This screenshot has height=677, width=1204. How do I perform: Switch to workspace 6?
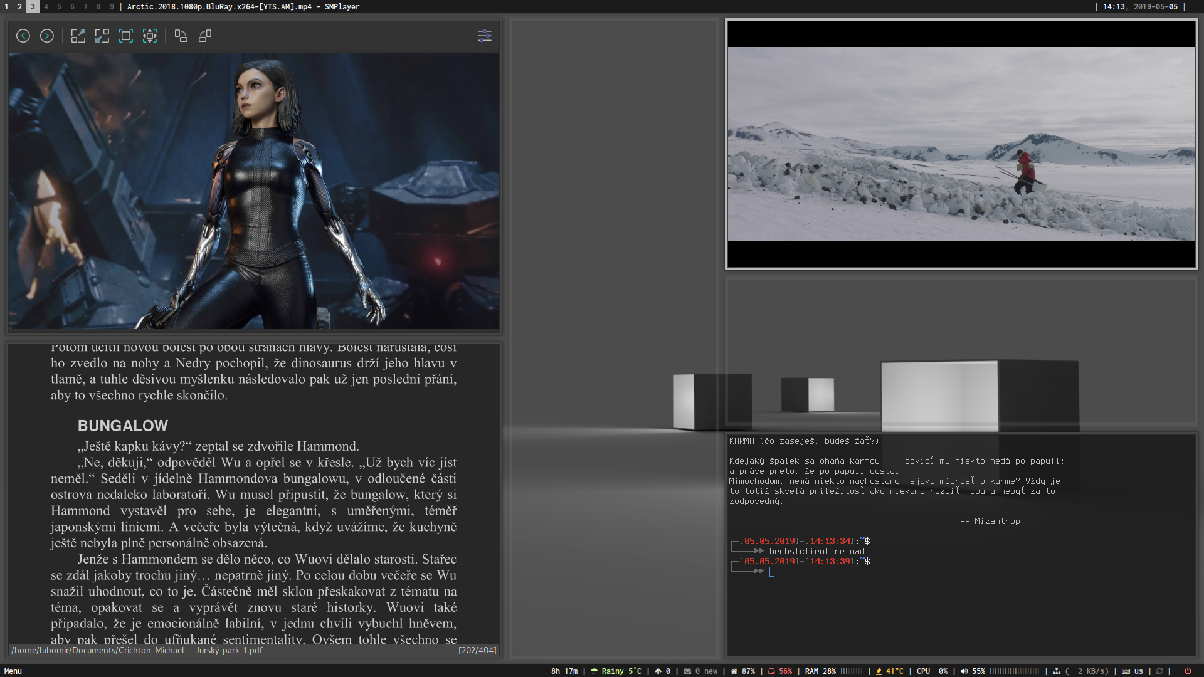click(72, 6)
